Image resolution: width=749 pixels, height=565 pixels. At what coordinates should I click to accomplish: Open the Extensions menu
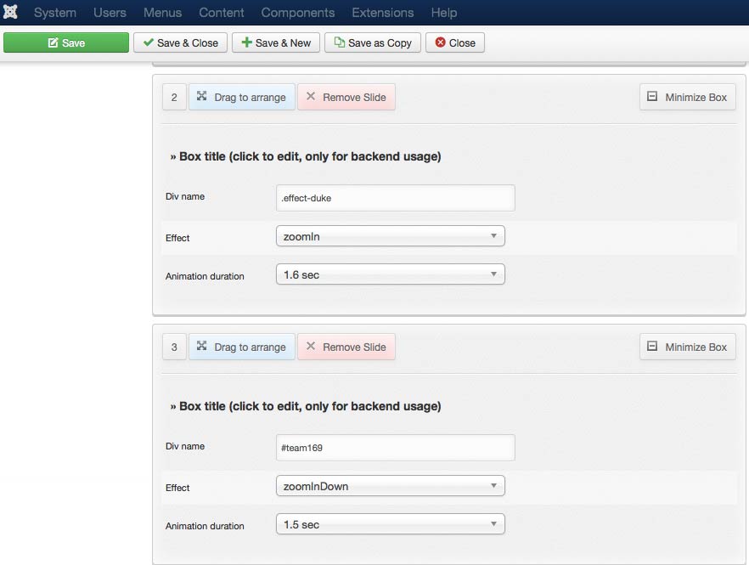tap(382, 13)
